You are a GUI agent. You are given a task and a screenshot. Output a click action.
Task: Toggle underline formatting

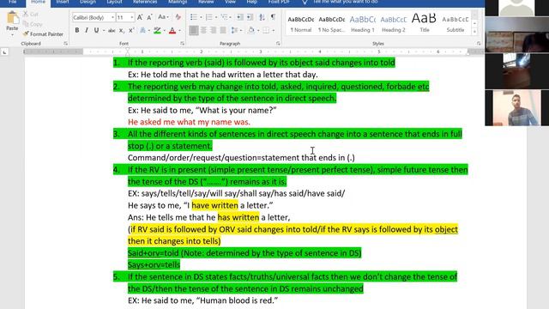point(96,31)
